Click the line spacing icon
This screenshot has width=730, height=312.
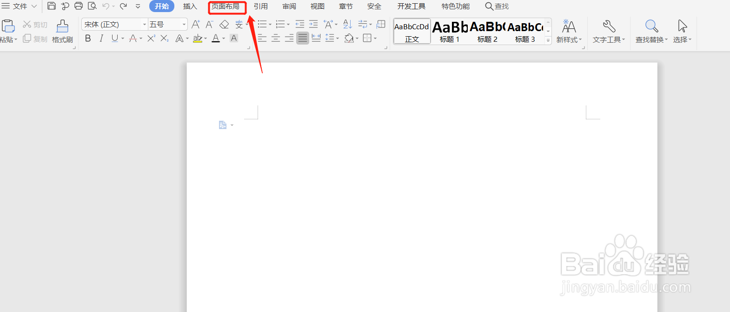[330, 38]
